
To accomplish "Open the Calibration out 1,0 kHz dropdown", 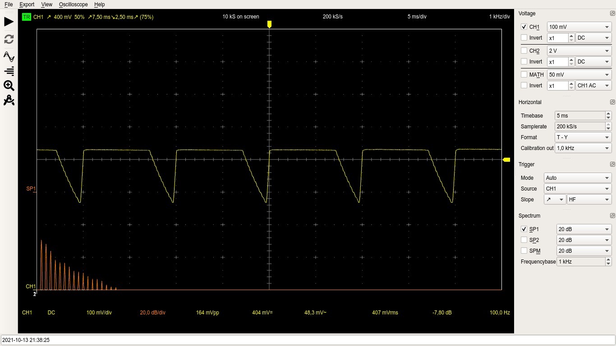I will click(x=583, y=148).
